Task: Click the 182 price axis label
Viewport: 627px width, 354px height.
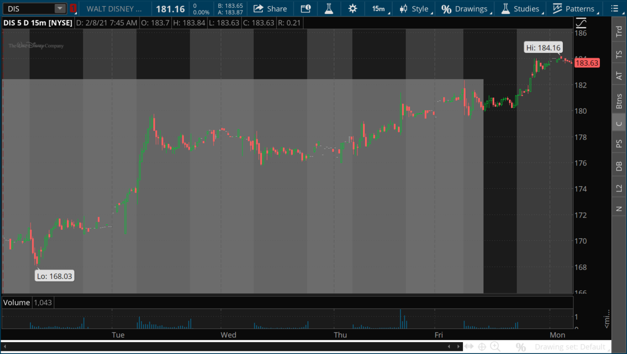Action: click(x=581, y=85)
